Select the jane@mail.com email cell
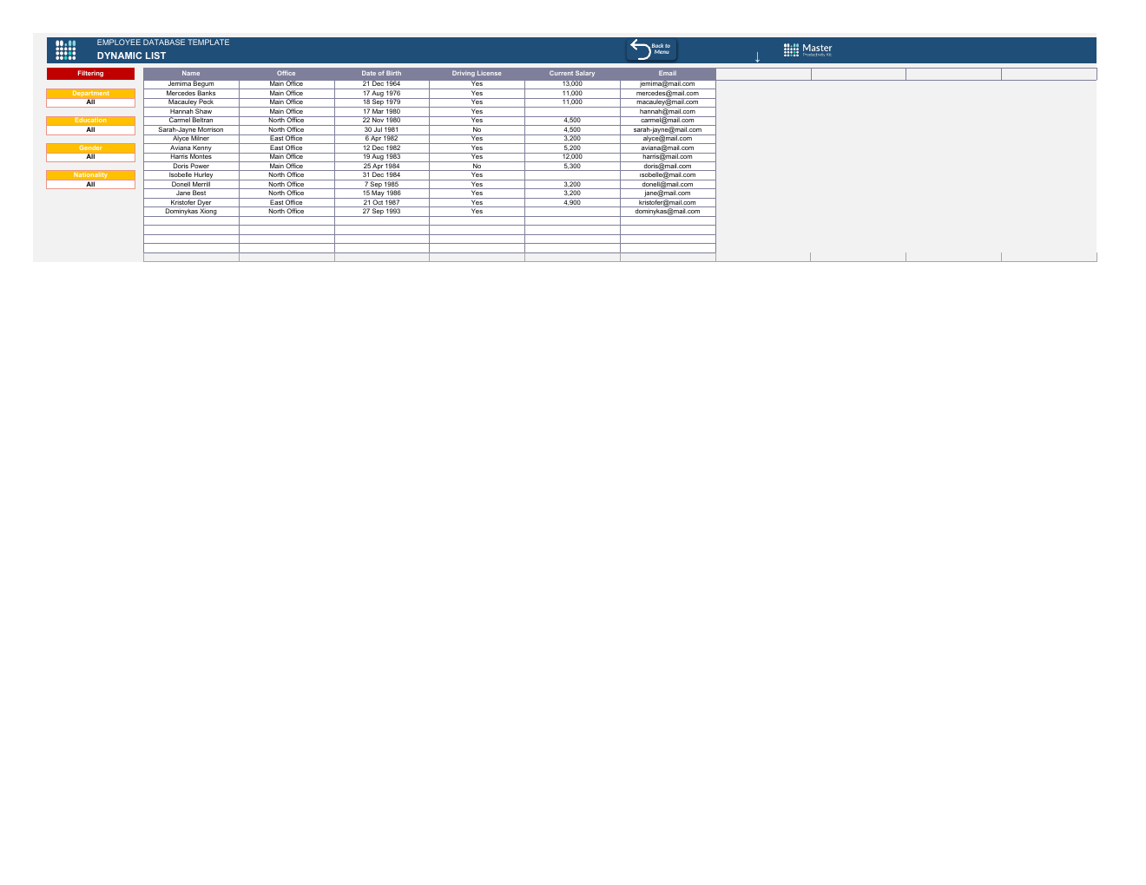This screenshot has width=1146, height=885. pos(668,193)
